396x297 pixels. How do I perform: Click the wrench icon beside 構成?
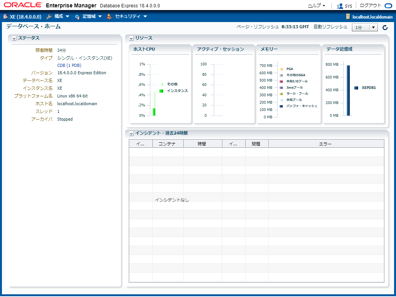click(x=49, y=17)
